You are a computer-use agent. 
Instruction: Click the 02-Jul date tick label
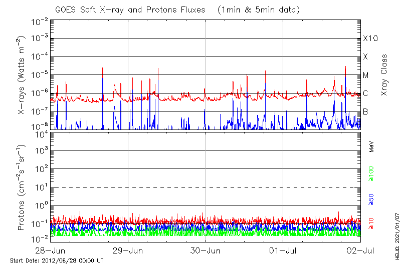point(360,248)
